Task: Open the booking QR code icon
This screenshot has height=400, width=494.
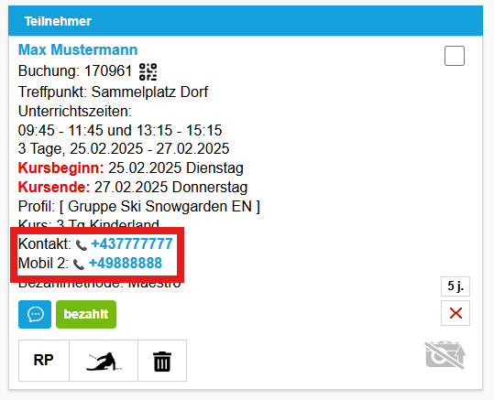Action: click(148, 71)
